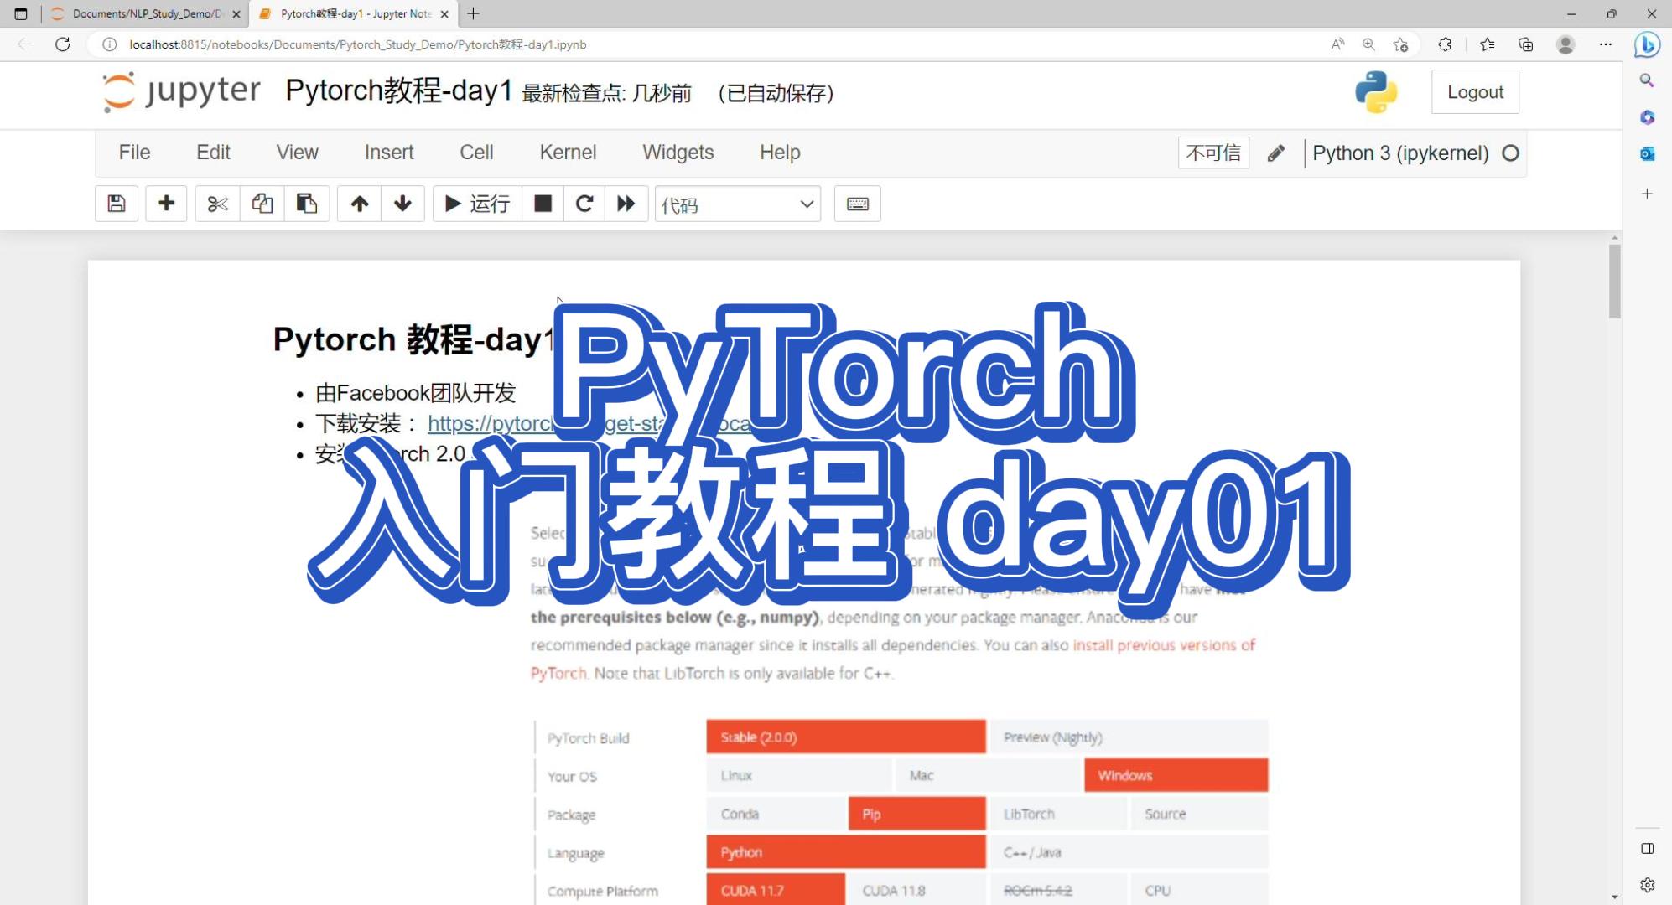1672x905 pixels.
Task: Open the command palette keyboard icon
Action: (x=857, y=204)
